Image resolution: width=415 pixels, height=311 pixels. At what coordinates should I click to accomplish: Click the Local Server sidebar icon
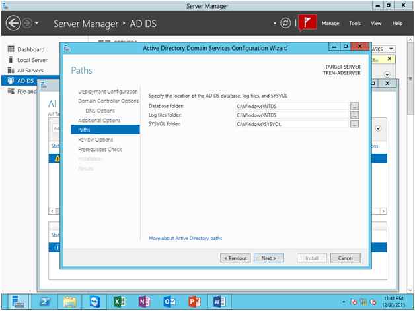11,60
